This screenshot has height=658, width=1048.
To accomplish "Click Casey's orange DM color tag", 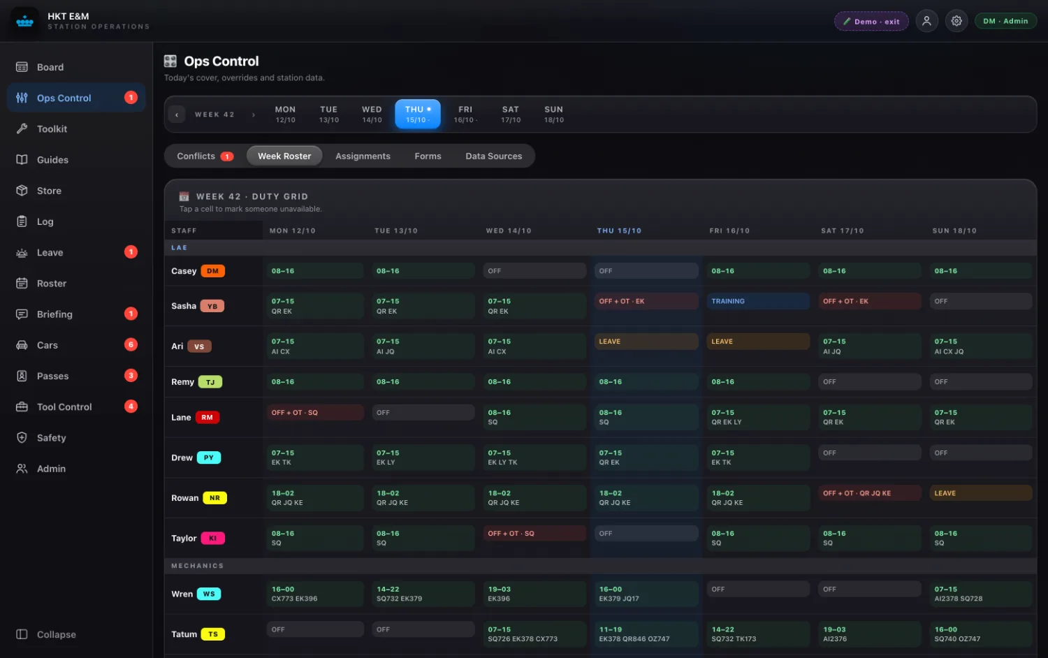I will (213, 271).
